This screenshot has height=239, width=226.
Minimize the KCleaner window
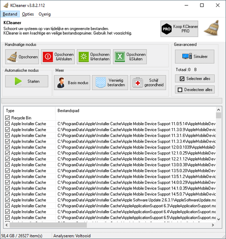point(186,5)
